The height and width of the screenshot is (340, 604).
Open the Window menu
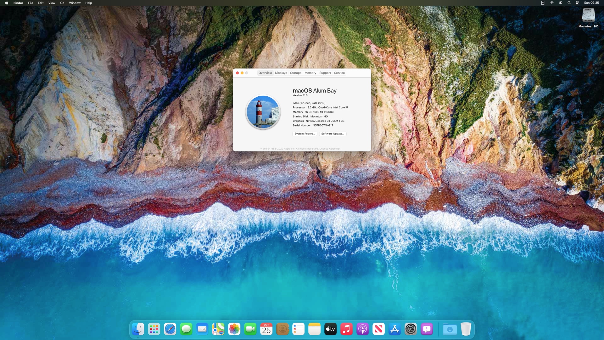click(x=75, y=3)
